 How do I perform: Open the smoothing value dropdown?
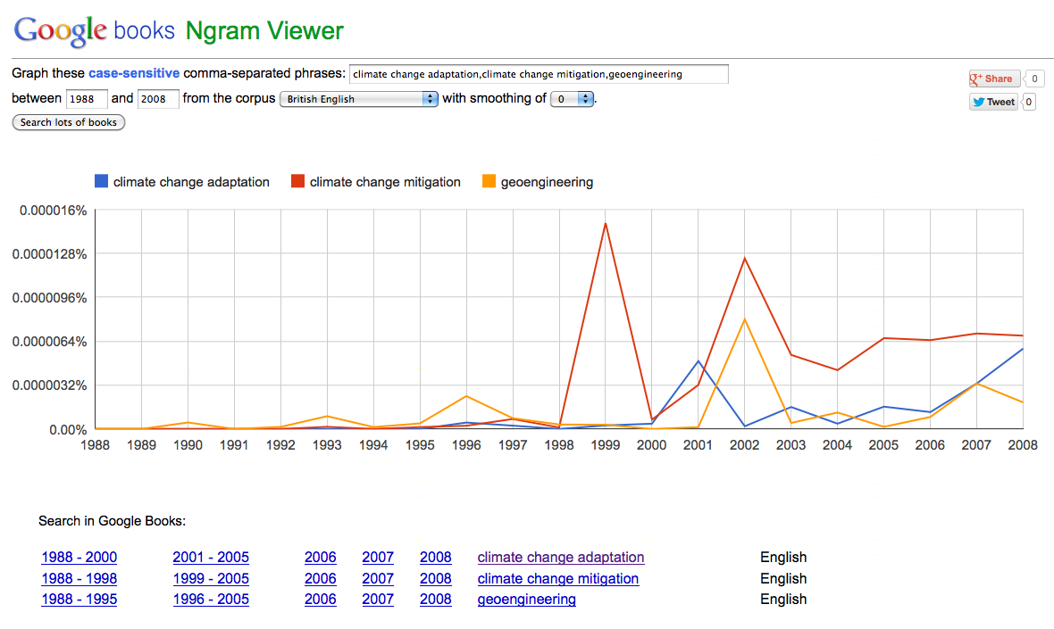(573, 99)
